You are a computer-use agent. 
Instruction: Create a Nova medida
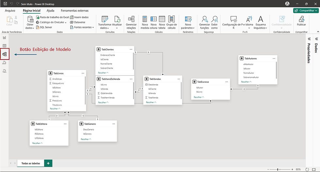tap(145, 23)
